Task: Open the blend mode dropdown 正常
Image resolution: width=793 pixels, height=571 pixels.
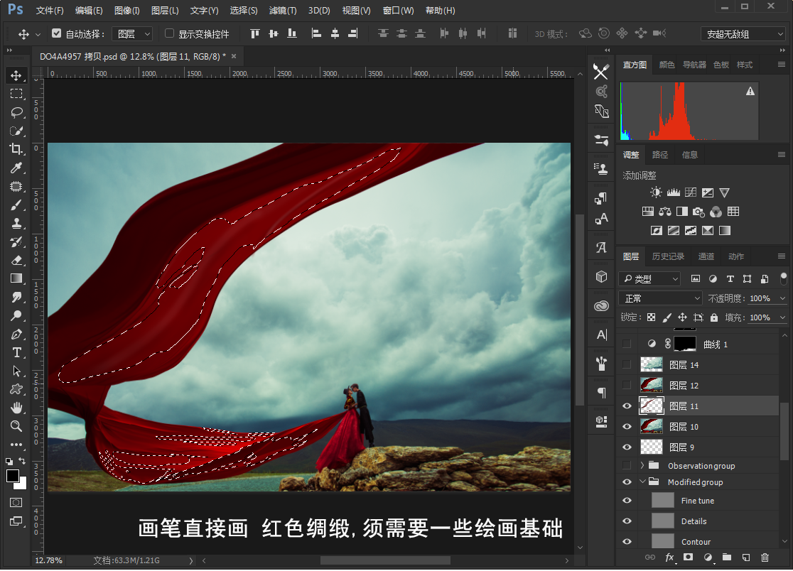Action: (661, 298)
